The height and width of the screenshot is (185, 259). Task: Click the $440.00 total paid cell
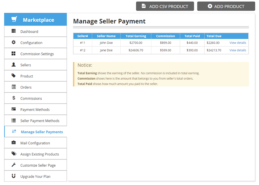pos(192,43)
